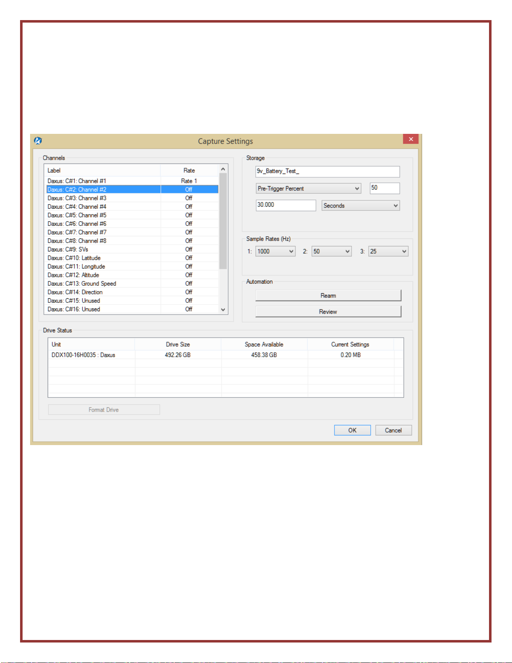Click the 9v_Battery_Test_ file name field
Viewport: 512px width, 663px height.
[x=328, y=172]
